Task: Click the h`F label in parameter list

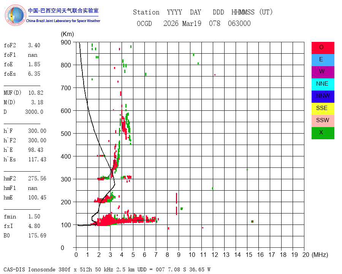Action: coord(8,131)
